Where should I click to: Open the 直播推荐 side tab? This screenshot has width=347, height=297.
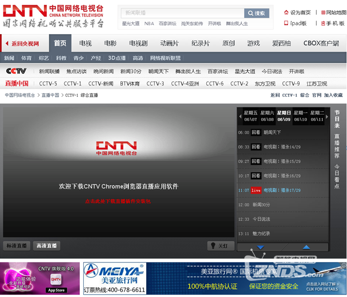337,146
